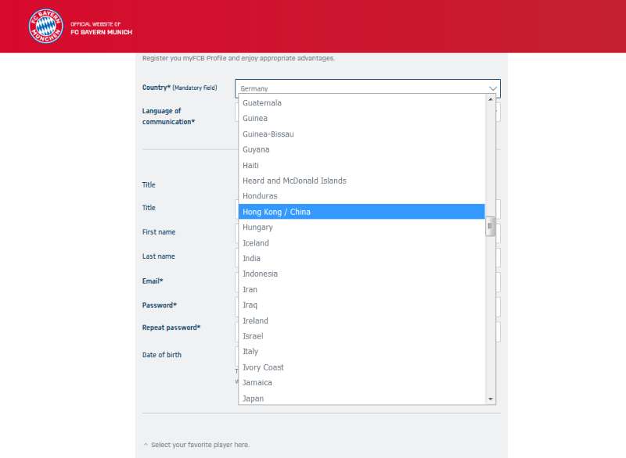
Task: Pick Jamaica in the country list
Action: pos(362,383)
